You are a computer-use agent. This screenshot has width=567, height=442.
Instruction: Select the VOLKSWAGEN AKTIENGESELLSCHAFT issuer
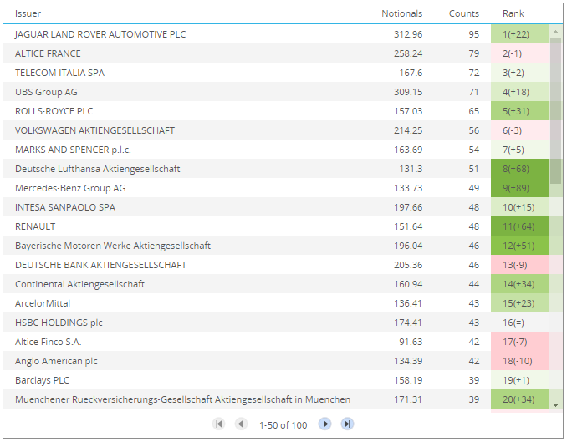coord(94,130)
